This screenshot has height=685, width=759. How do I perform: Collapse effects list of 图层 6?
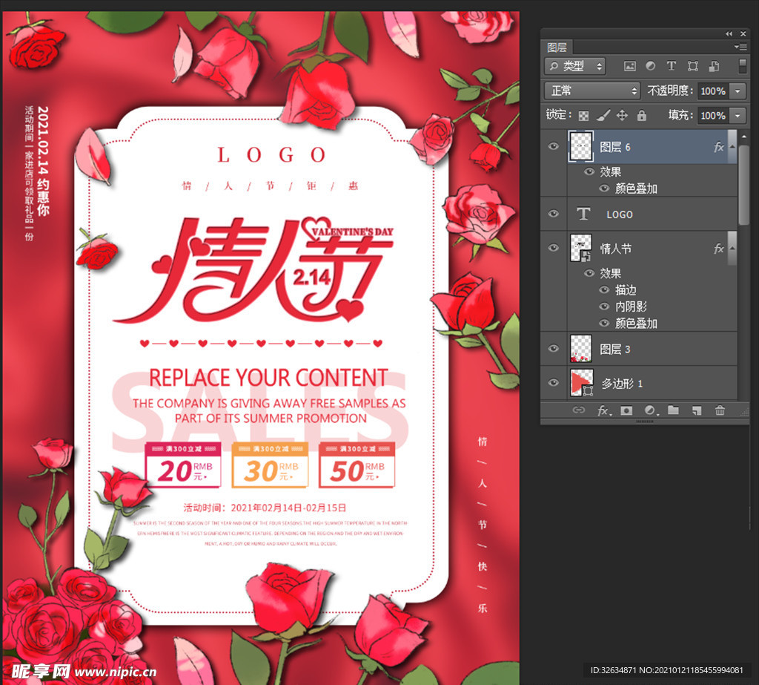732,146
